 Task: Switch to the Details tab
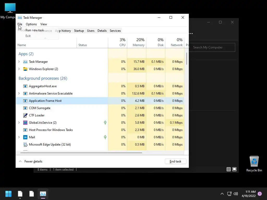(102, 31)
